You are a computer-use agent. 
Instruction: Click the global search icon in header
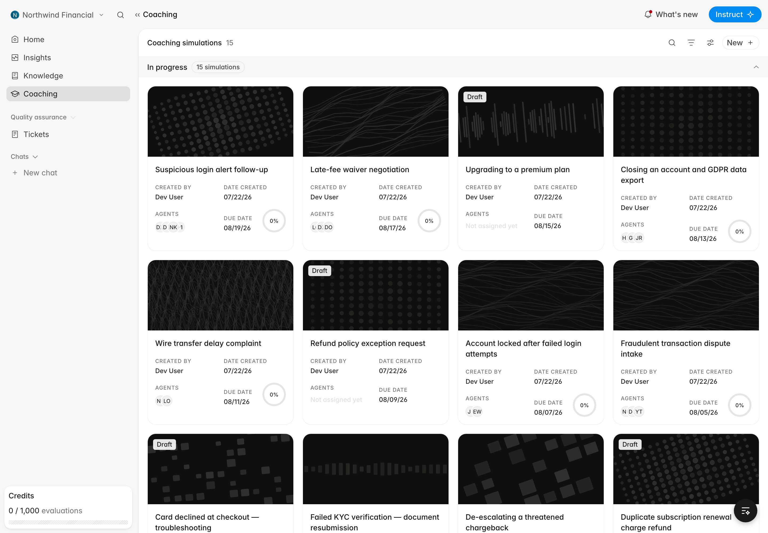tap(120, 15)
